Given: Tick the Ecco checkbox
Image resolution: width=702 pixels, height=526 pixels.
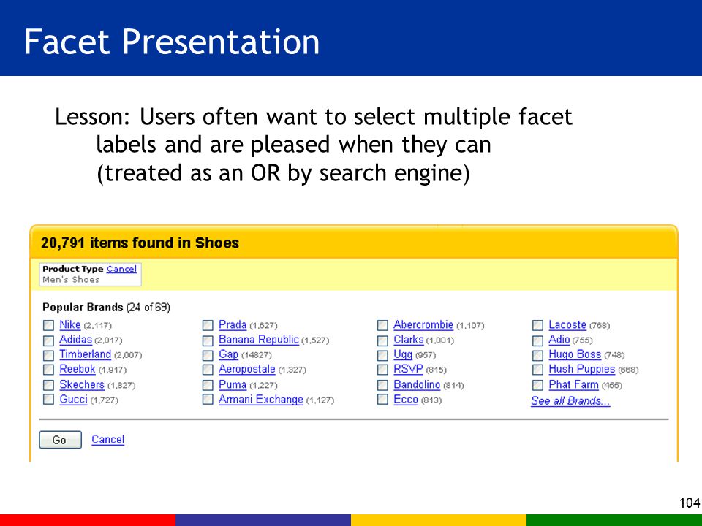Looking at the screenshot, I should pyautogui.click(x=382, y=400).
